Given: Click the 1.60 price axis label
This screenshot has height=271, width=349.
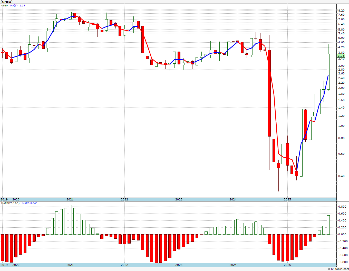Looking at the screenshot, I should [x=341, y=100].
